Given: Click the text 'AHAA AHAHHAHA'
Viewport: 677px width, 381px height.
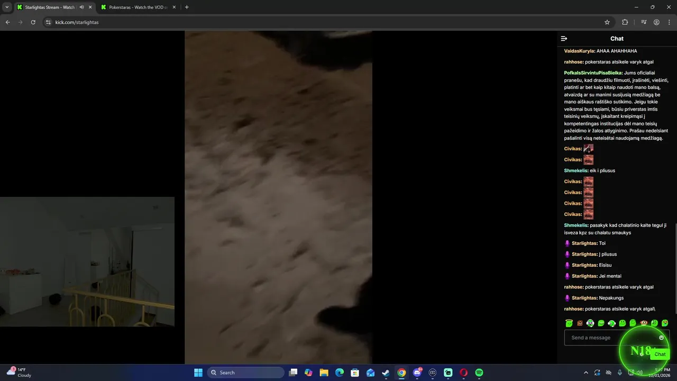Looking at the screenshot, I should [617, 51].
